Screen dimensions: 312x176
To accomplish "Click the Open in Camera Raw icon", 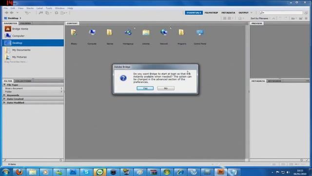I will [57, 13].
